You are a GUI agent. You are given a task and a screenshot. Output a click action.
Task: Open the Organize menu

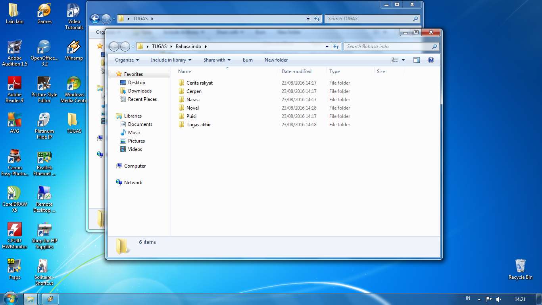coord(127,60)
